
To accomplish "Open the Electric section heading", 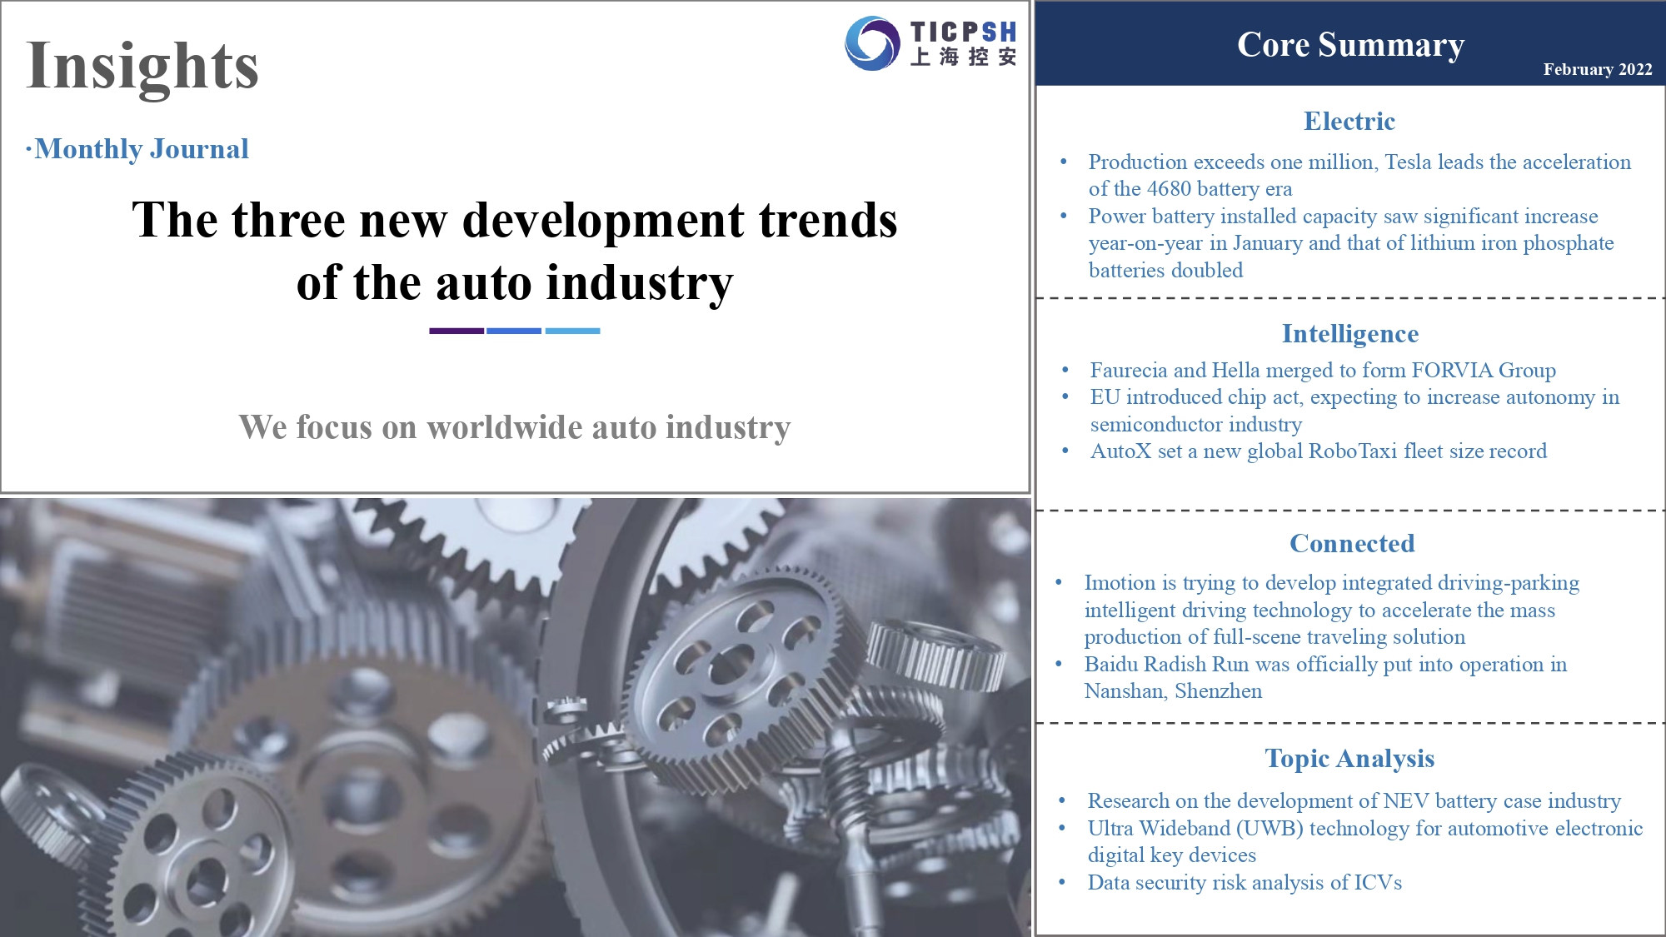I will 1349,122.
